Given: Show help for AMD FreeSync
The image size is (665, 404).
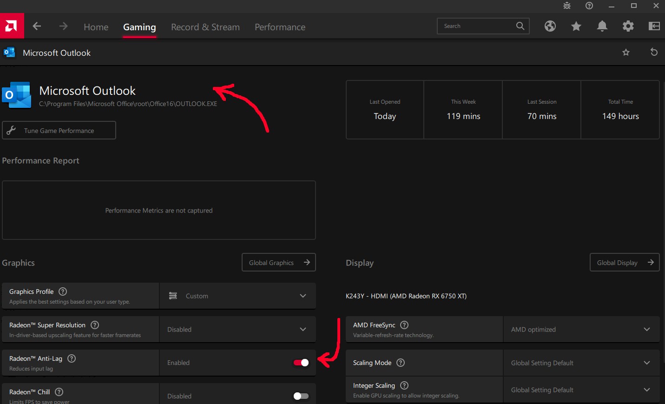Looking at the screenshot, I should click(x=404, y=325).
